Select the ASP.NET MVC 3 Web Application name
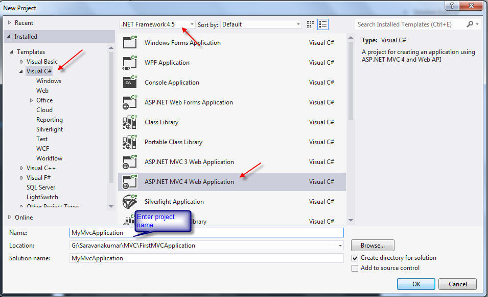This screenshot has width=488, height=297. point(189,161)
